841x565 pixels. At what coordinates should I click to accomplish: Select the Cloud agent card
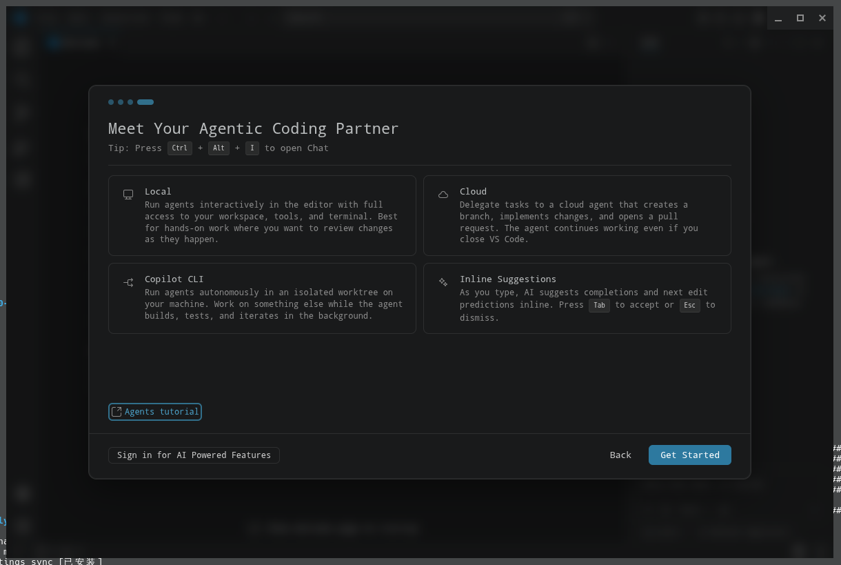coord(577,215)
